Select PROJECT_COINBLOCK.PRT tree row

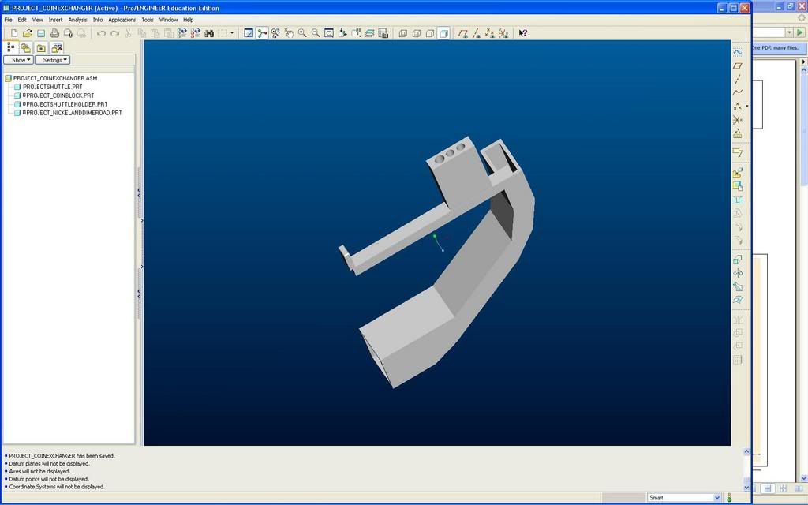(60, 95)
